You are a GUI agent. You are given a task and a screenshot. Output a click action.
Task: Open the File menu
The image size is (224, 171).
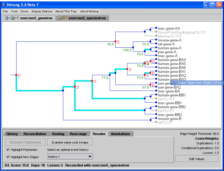(5, 11)
